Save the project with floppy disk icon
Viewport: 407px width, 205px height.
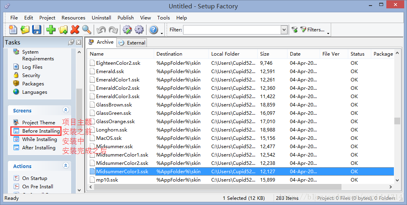[x=37, y=30]
